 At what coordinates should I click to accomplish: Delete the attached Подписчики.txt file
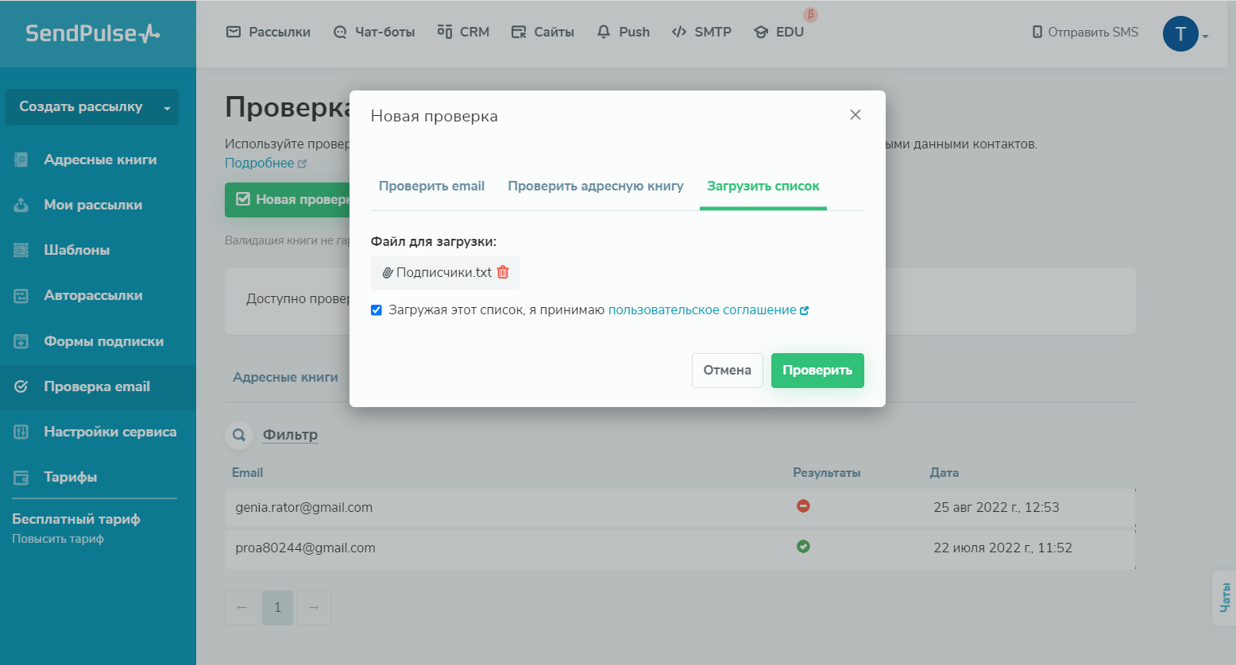tap(503, 272)
